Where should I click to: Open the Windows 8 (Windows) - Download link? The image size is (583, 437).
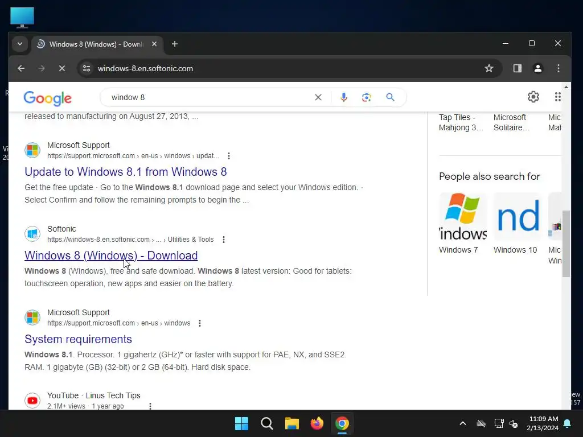[111, 255]
